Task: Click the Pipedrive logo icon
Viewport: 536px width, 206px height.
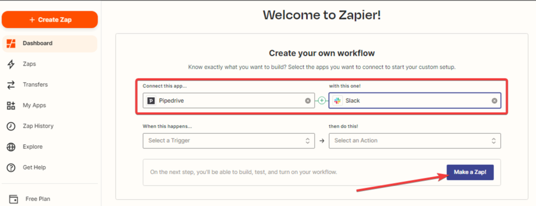Action: pyautogui.click(x=151, y=101)
